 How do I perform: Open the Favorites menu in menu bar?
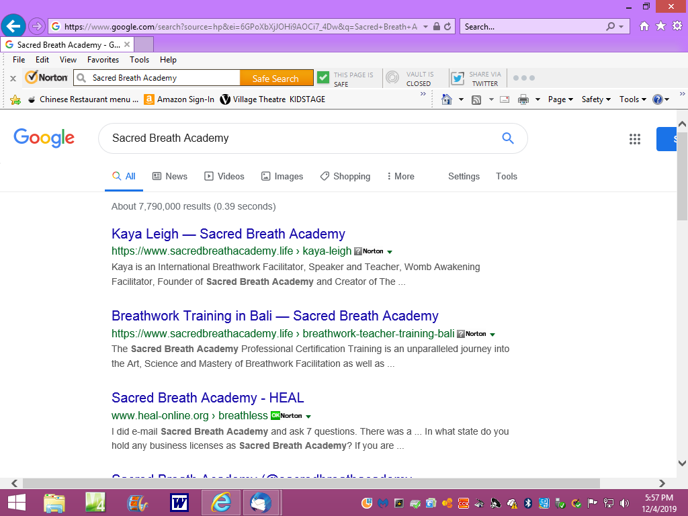pos(103,60)
